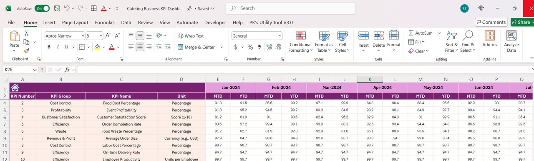Open the ribbon Borders dropdown arrow
Viewport: 534px width, 161px height.
88,47
